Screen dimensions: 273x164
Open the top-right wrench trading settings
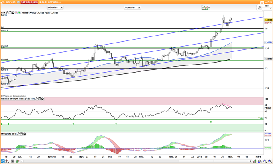pos(260,8)
